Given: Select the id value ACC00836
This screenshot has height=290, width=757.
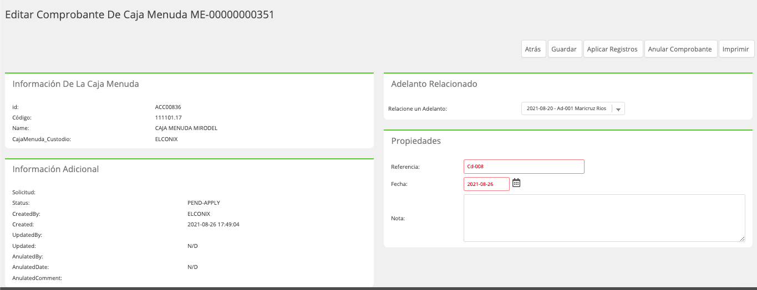Looking at the screenshot, I should [x=168, y=107].
